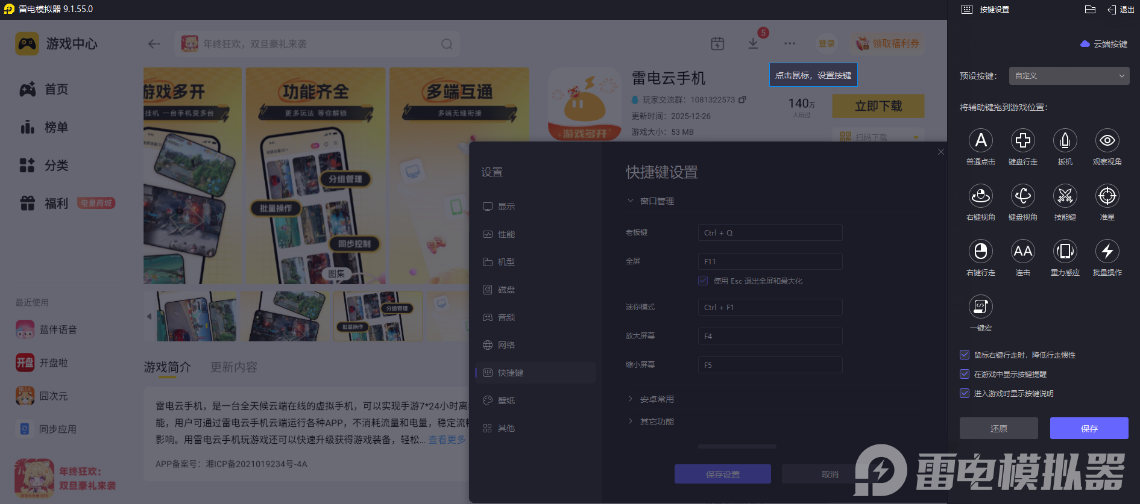1140x504 pixels.
Task: Select the 键盘行走 D-pad key tool
Action: [x=1023, y=140]
